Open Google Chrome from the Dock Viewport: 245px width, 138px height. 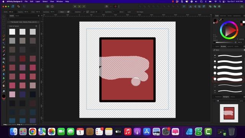(x=33, y=131)
